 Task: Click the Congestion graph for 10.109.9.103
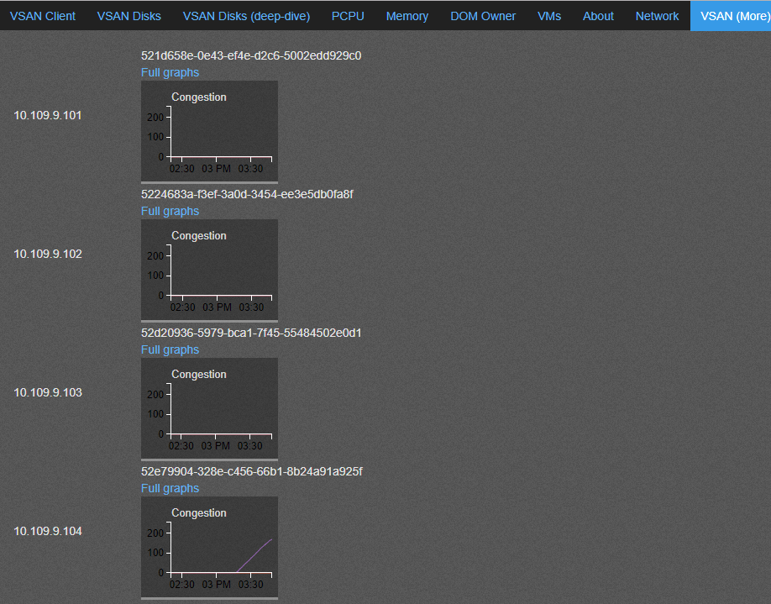tap(209, 407)
